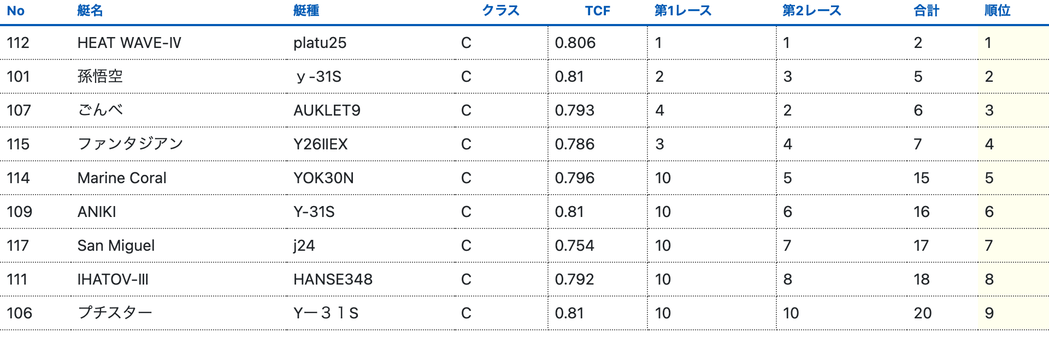
Task: Click the HANSE348 boat type cell
Action: coord(333,280)
